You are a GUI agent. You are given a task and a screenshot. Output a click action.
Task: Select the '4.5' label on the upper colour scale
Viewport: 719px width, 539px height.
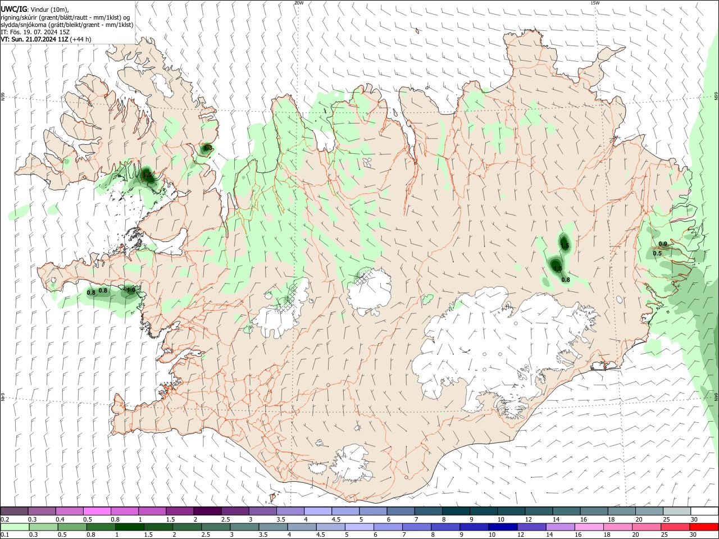(336, 519)
